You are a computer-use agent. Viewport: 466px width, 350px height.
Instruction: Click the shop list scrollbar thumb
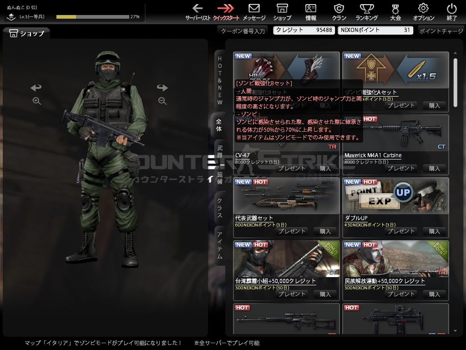point(455,82)
